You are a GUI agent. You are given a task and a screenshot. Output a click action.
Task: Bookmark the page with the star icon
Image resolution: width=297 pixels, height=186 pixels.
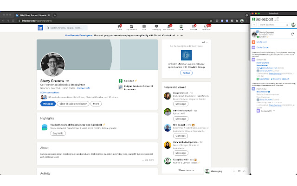coord(211,20)
